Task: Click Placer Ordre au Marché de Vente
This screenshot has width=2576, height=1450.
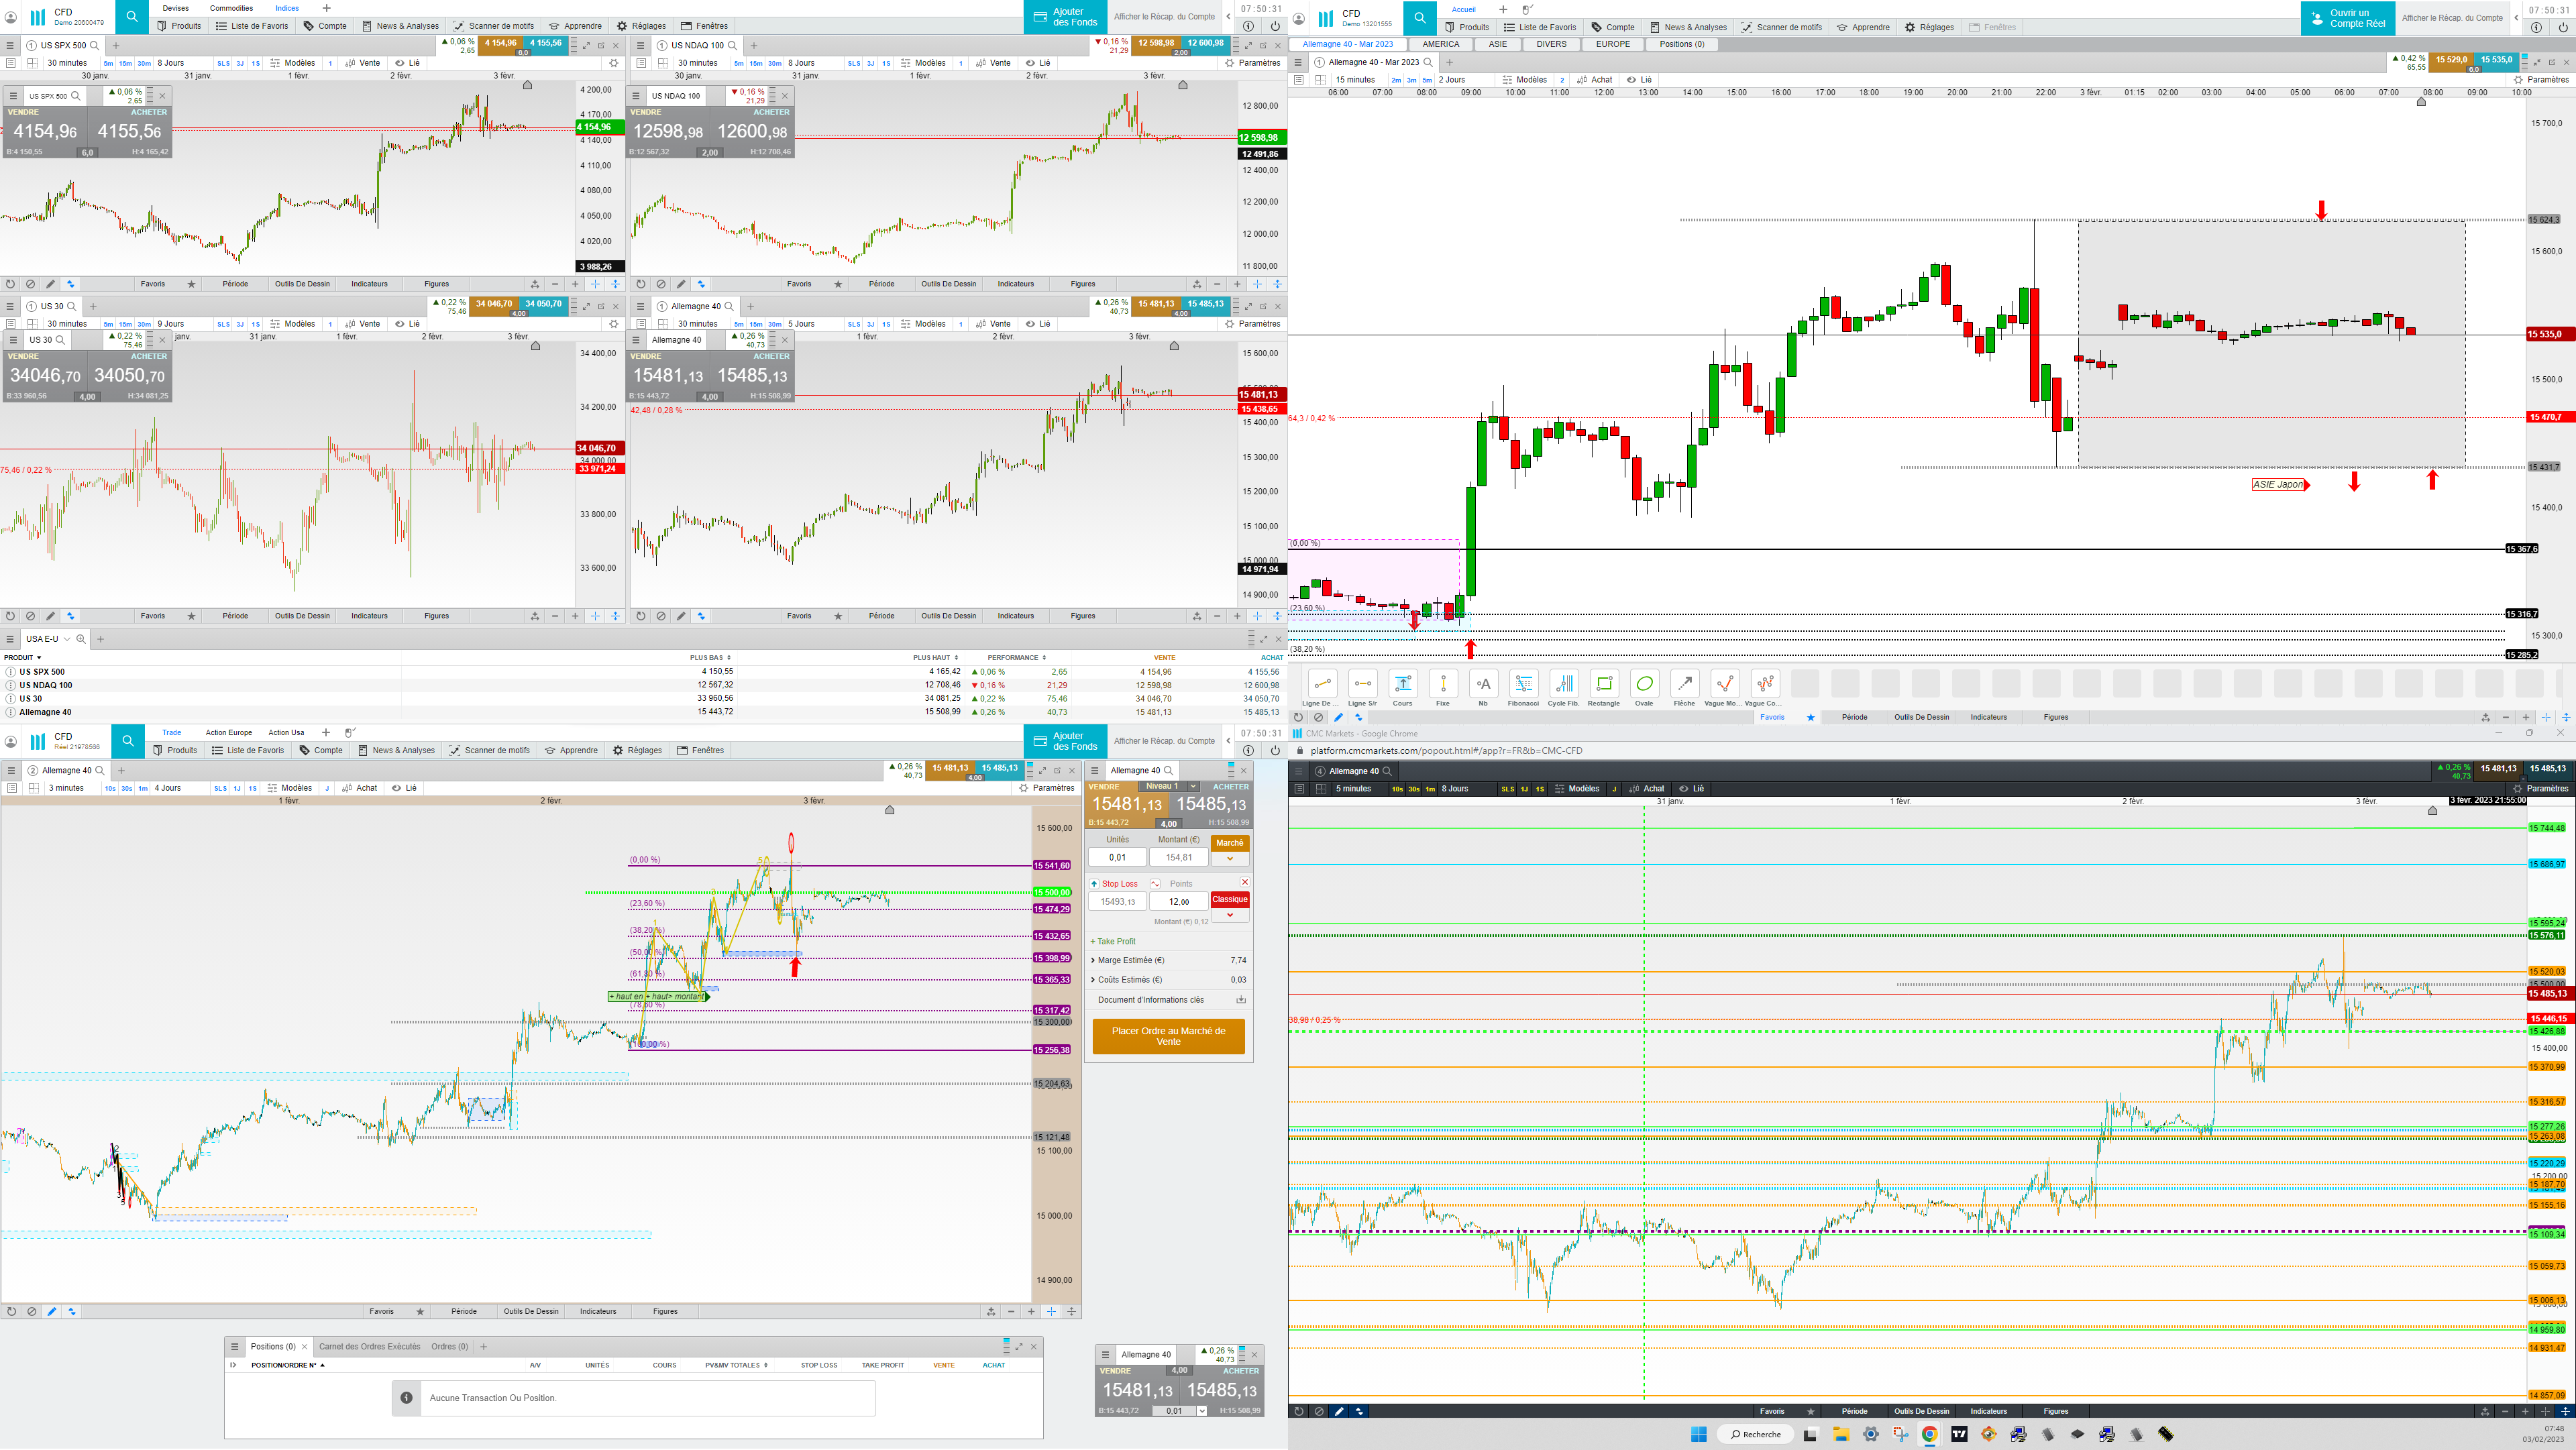Action: (1168, 1036)
